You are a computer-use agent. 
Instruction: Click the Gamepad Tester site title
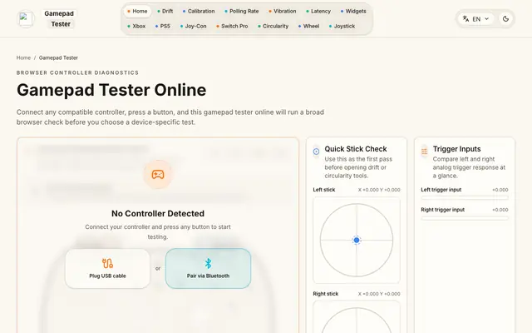tap(59, 18)
